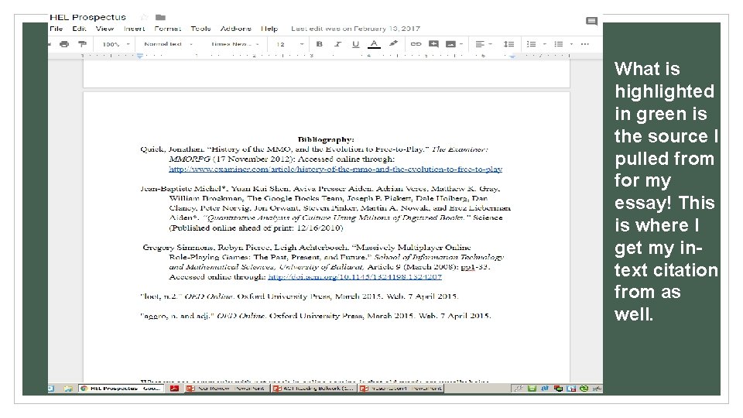Open the more toolbar options ellipsis
743x418 pixels.
click(x=585, y=44)
